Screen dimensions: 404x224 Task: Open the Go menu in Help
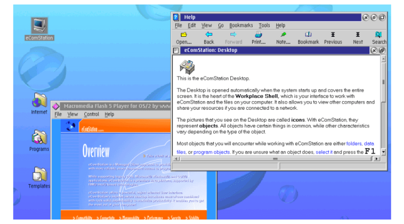(x=220, y=26)
